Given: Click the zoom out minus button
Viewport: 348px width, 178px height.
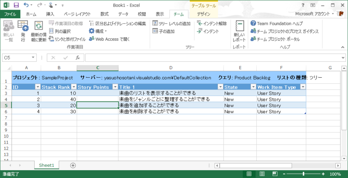Looking at the screenshot, I should point(284,174).
